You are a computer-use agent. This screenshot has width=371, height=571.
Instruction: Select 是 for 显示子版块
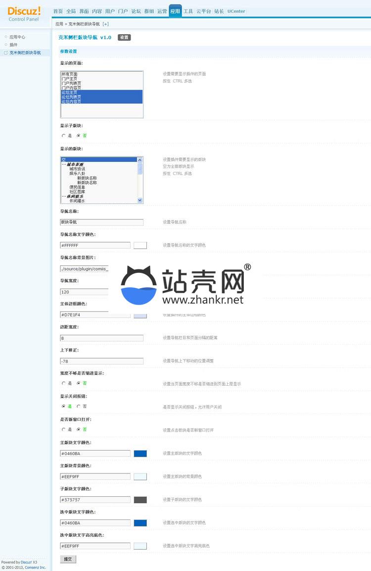63,136
